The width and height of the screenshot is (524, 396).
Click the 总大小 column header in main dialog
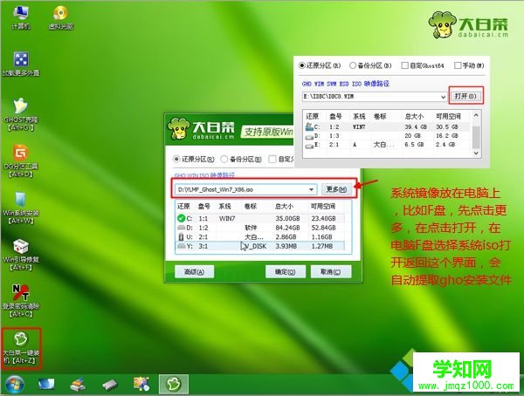[x=284, y=207]
